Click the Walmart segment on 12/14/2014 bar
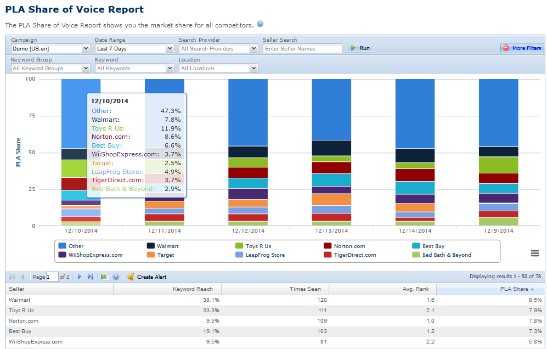 [x=415, y=156]
